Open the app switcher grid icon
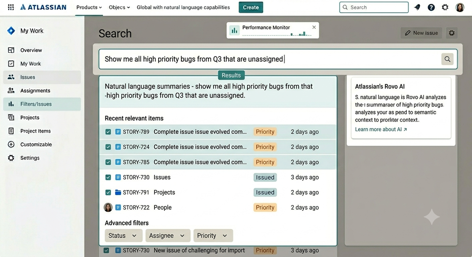The width and height of the screenshot is (472, 257). click(11, 7)
